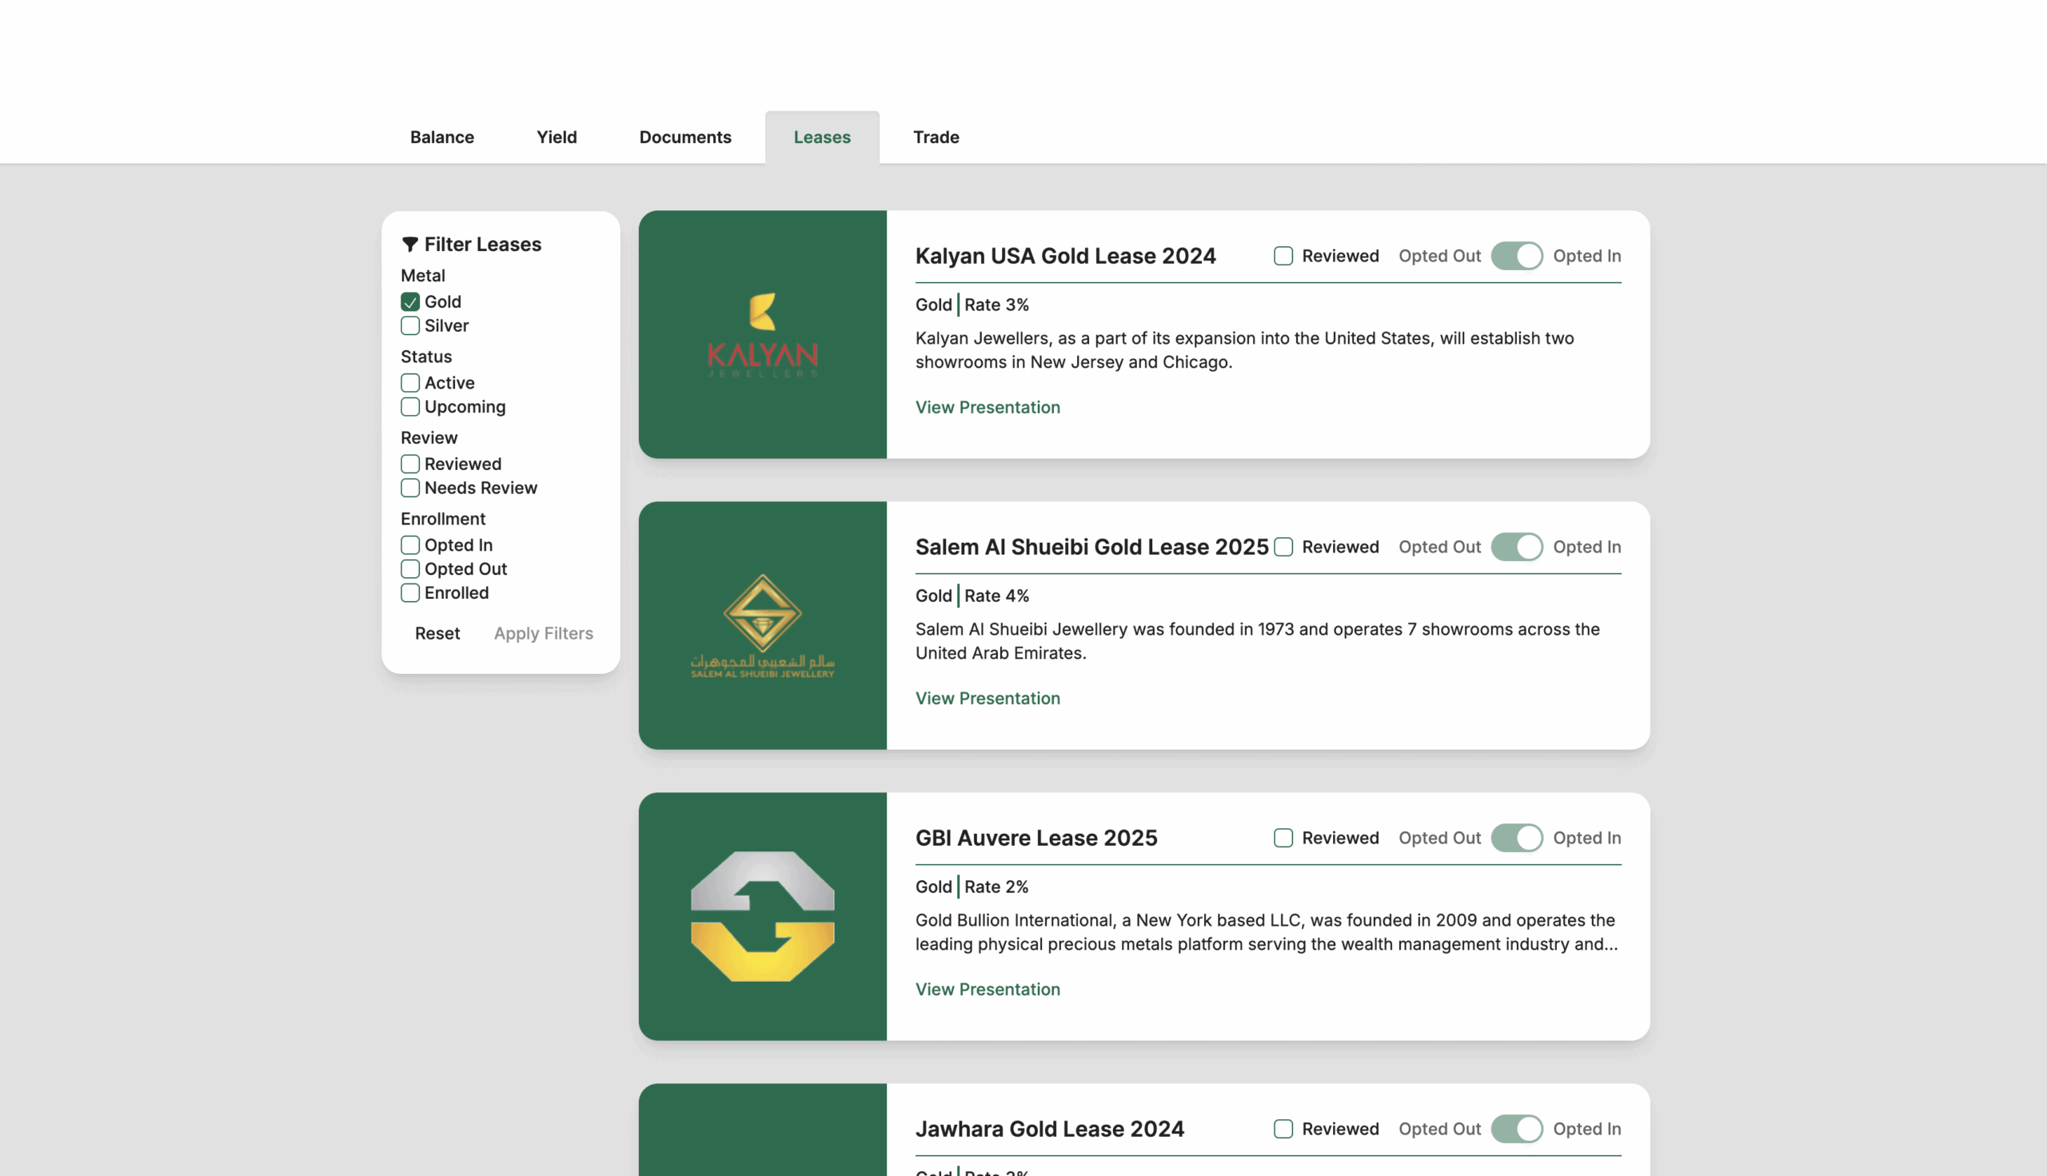The image size is (2047, 1176).
Task: Switch to the Balance tab
Action: click(442, 137)
